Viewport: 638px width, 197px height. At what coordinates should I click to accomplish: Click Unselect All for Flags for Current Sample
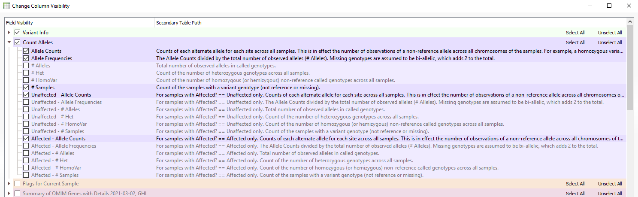tap(610, 184)
